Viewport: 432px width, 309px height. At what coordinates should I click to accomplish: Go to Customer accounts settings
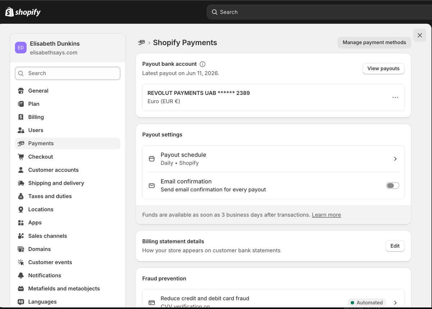click(68, 170)
